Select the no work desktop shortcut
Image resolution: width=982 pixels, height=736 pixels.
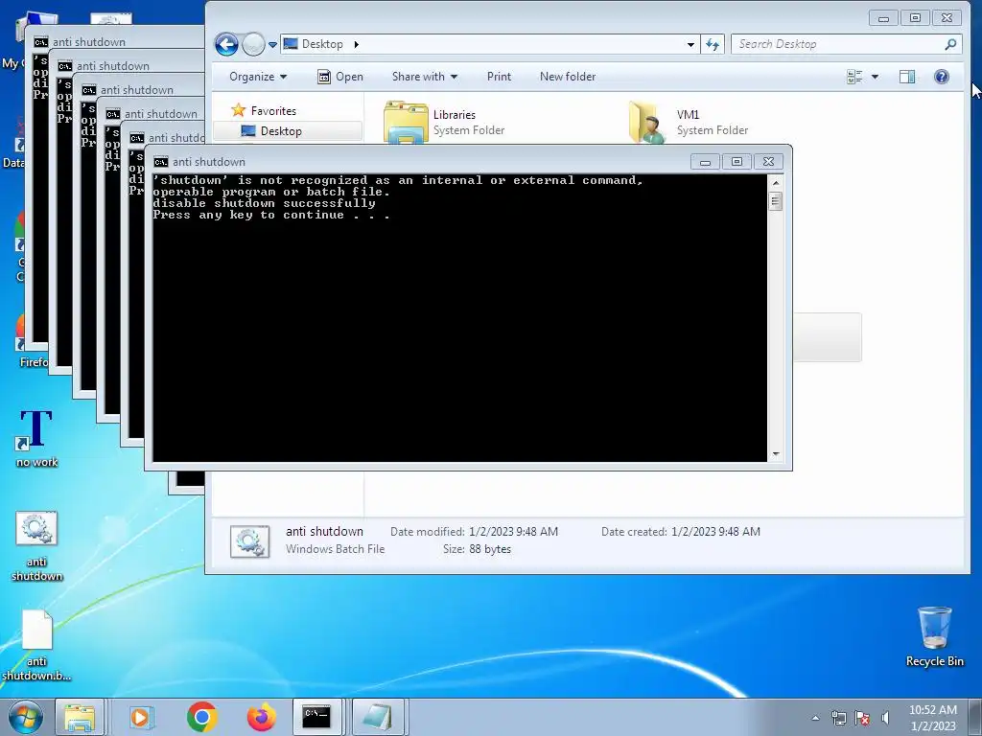point(36,439)
